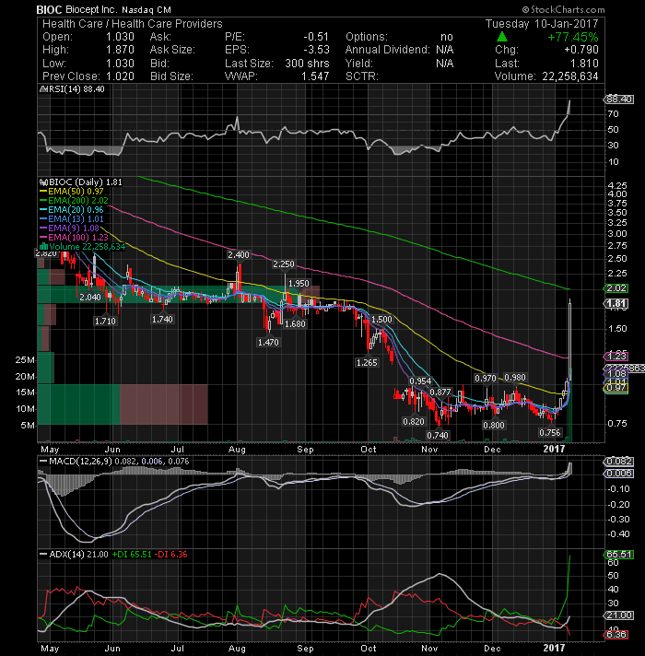
Task: Click the 6.36 red ADX axis tag
Action: [616, 635]
